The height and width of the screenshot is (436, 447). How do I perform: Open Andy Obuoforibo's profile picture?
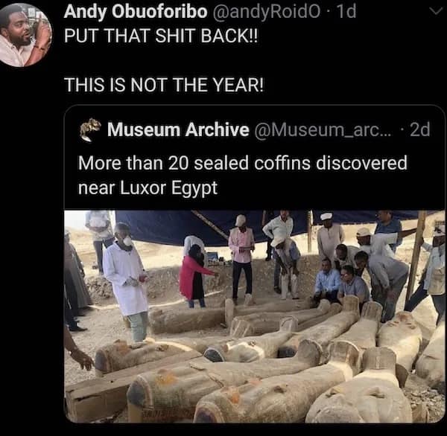pos(25,35)
